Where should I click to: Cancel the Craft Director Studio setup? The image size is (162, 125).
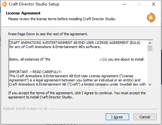pos(145,117)
